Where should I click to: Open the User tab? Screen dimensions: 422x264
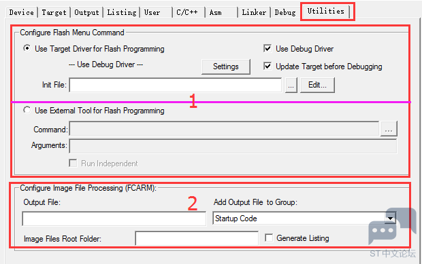click(x=156, y=12)
